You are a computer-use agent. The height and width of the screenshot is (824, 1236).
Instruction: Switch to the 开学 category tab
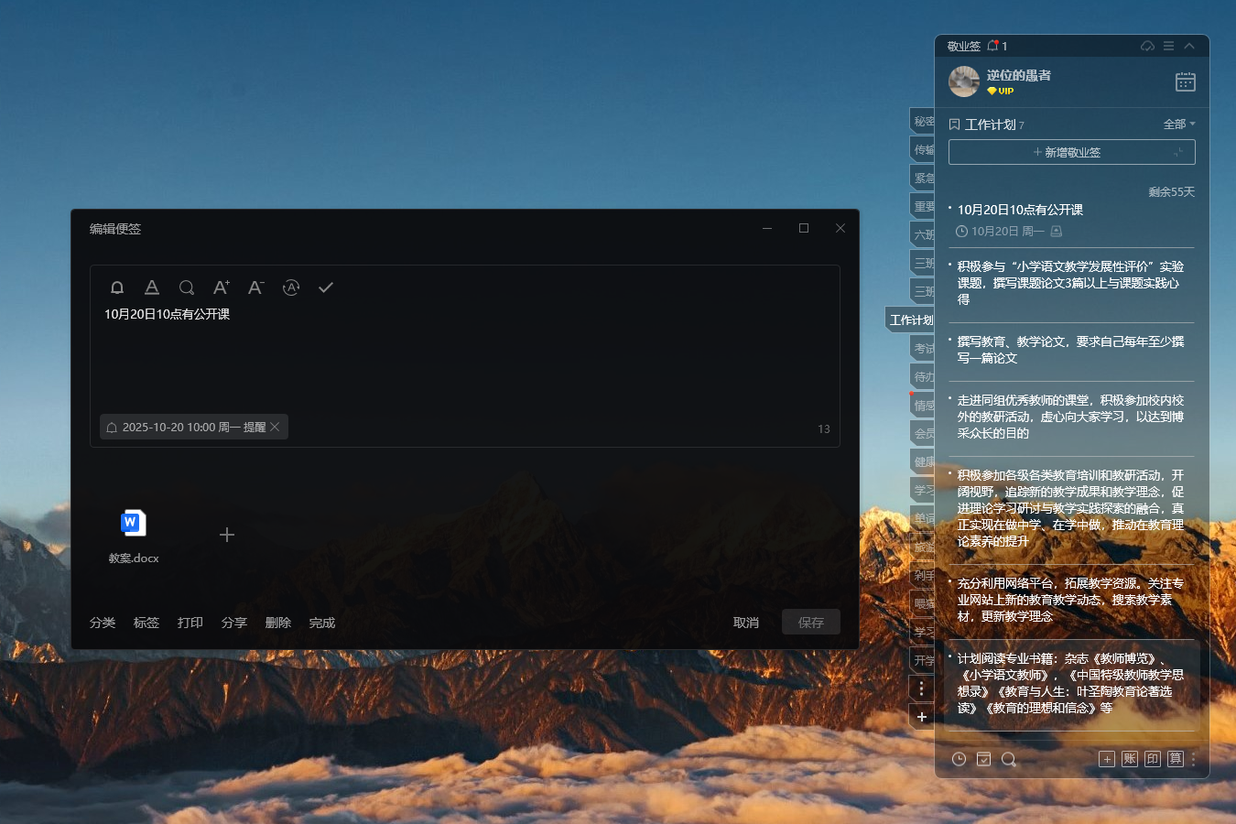(923, 660)
